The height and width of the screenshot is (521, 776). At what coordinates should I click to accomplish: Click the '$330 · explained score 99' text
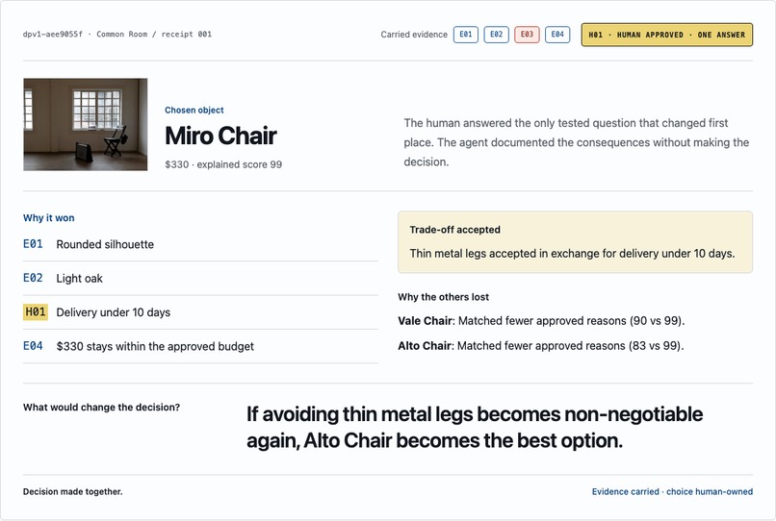click(223, 164)
